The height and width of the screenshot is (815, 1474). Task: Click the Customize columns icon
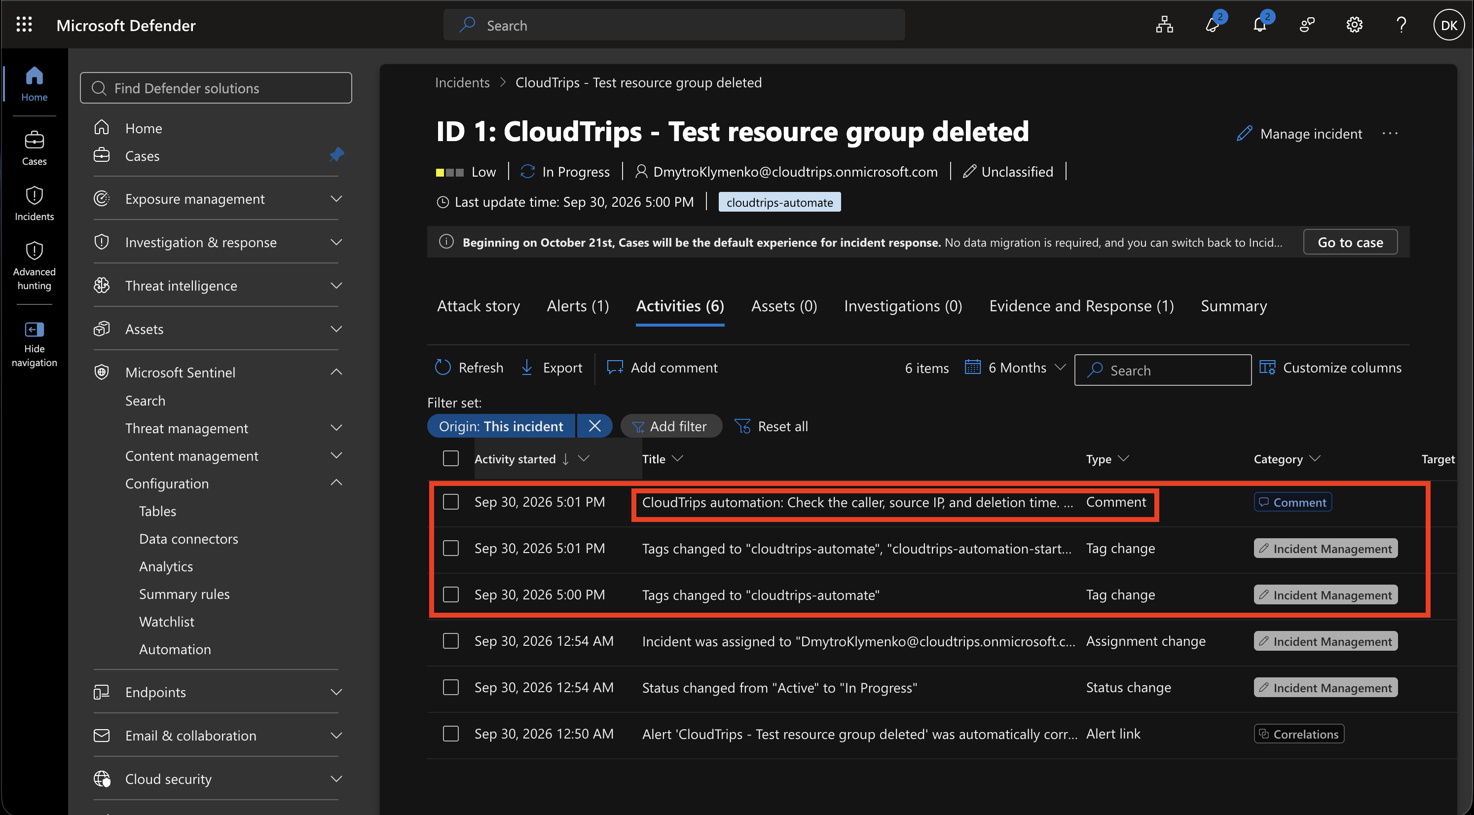click(x=1267, y=367)
